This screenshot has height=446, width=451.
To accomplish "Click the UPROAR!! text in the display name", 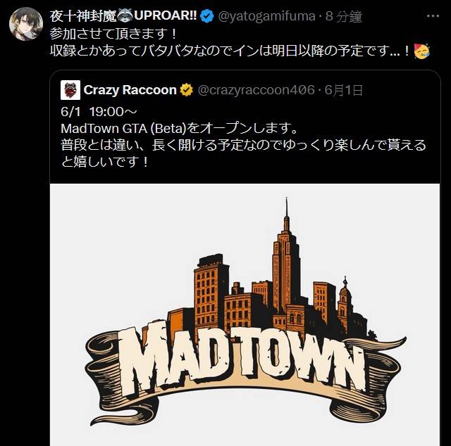I will (166, 15).
